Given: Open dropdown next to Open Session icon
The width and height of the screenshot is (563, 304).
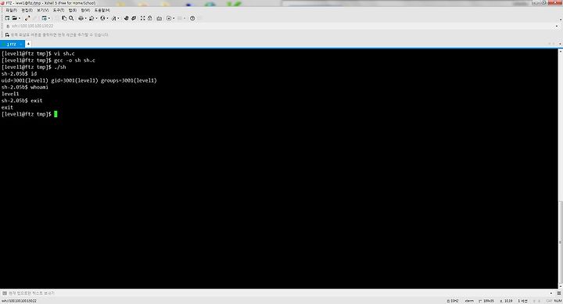Looking at the screenshot, I should pyautogui.click(x=20, y=18).
